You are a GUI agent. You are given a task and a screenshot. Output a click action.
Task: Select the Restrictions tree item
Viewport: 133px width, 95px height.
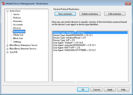point(19,31)
